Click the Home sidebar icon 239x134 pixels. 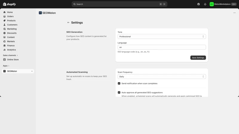click(4, 12)
